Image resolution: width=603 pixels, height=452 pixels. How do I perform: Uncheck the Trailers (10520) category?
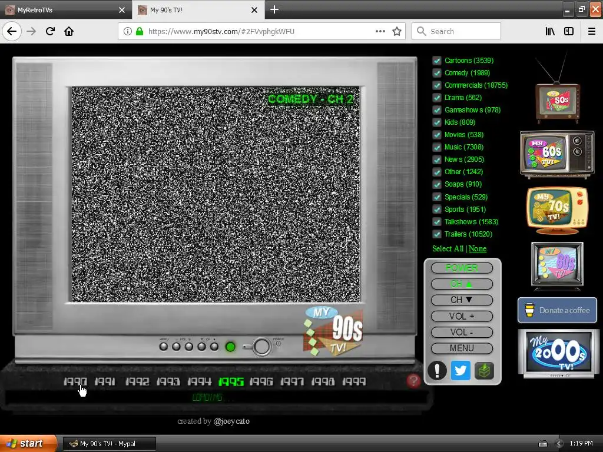pyautogui.click(x=437, y=234)
